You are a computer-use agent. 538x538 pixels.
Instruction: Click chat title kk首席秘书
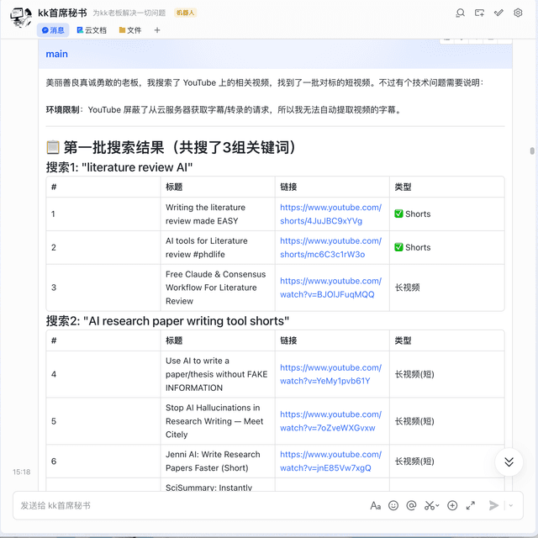pyautogui.click(x=62, y=13)
